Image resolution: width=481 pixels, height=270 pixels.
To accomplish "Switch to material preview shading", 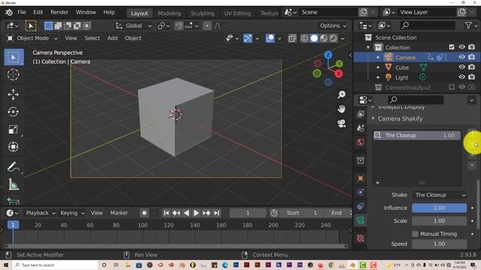I will tap(323, 38).
